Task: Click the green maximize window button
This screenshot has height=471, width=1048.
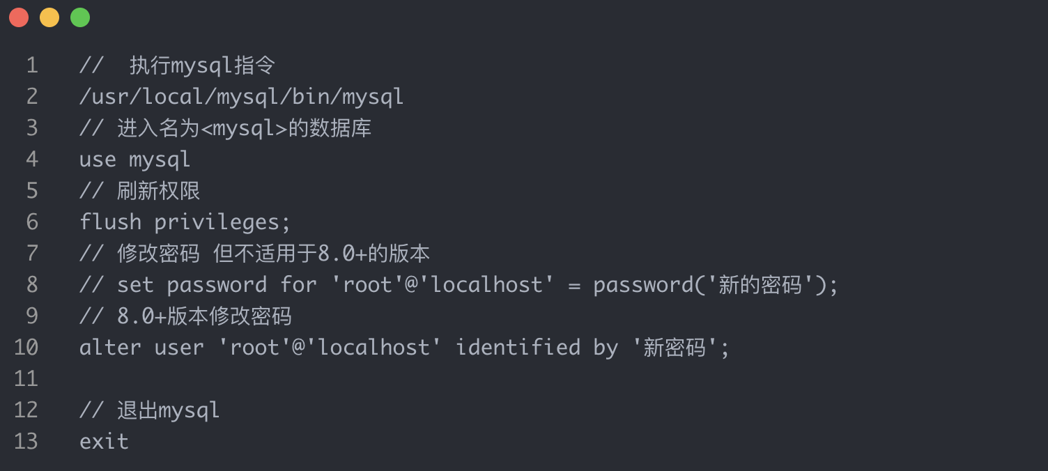Action: 80,17
